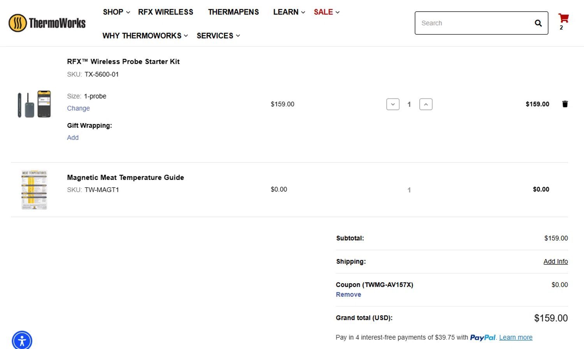Open RFX Wireless Probe Starter Kit title
584x349 pixels.
pos(123,62)
